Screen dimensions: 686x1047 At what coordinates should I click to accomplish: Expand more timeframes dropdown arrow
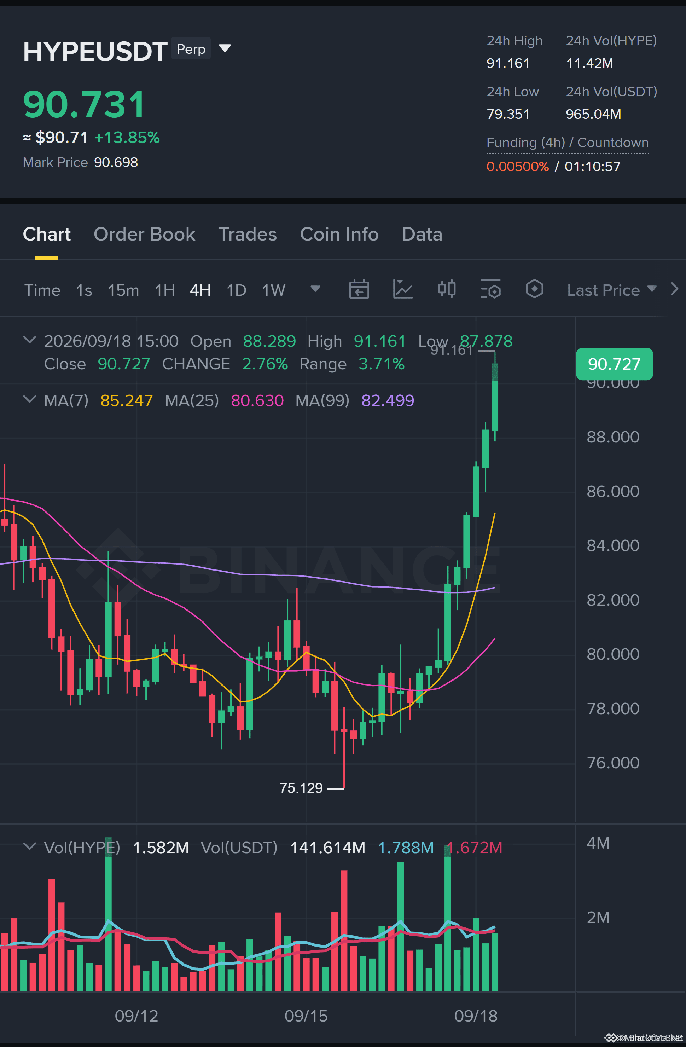(x=315, y=289)
